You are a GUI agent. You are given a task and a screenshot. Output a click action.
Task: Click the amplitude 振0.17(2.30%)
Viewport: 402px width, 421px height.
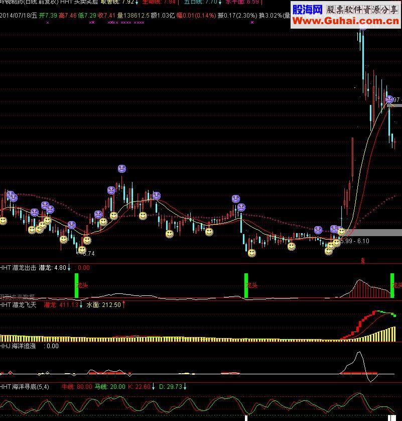coord(237,15)
